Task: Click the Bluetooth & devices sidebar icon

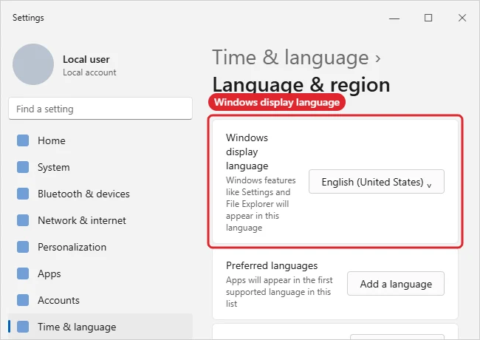Action: (x=23, y=194)
